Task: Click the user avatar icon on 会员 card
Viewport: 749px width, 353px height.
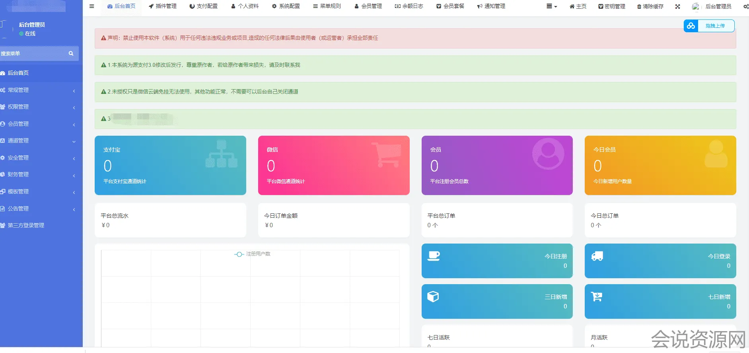Action: coord(548,154)
